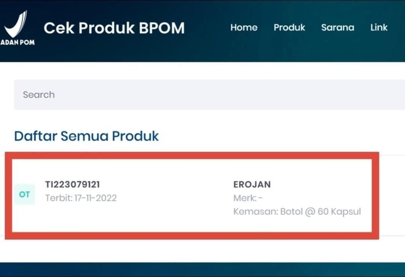
Task: Click the OT category badge
Action: 24,195
